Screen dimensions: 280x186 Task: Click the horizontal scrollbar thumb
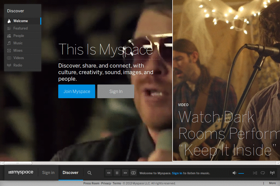(18, 163)
